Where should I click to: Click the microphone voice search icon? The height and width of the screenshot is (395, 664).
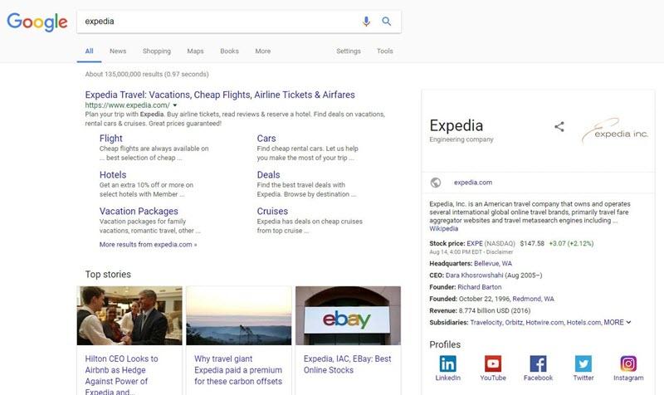coord(366,22)
